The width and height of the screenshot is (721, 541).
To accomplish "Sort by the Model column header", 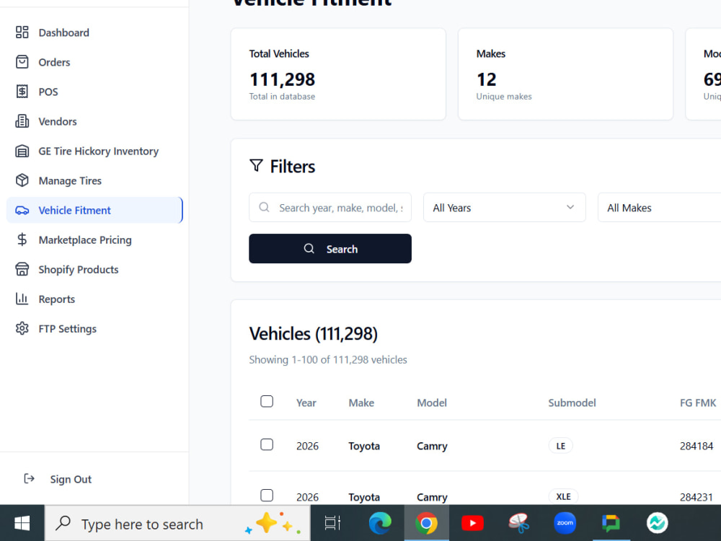I will pos(432,403).
